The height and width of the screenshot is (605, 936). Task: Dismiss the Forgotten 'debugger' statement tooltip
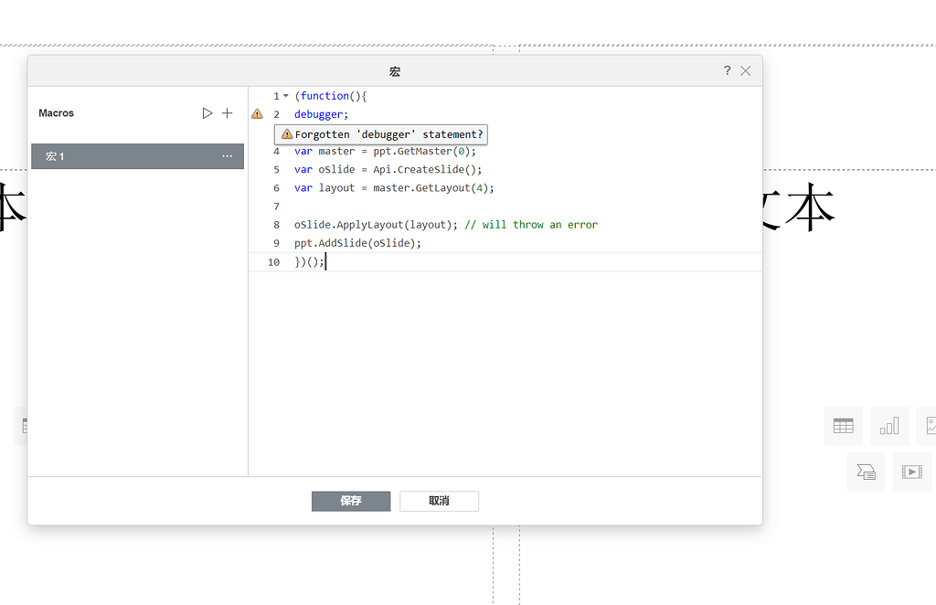381,133
